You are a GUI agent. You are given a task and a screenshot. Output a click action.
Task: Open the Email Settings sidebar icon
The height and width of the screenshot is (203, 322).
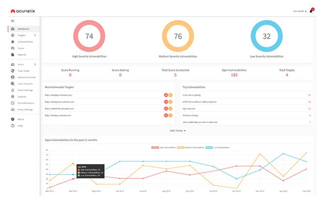(x=13, y=90)
